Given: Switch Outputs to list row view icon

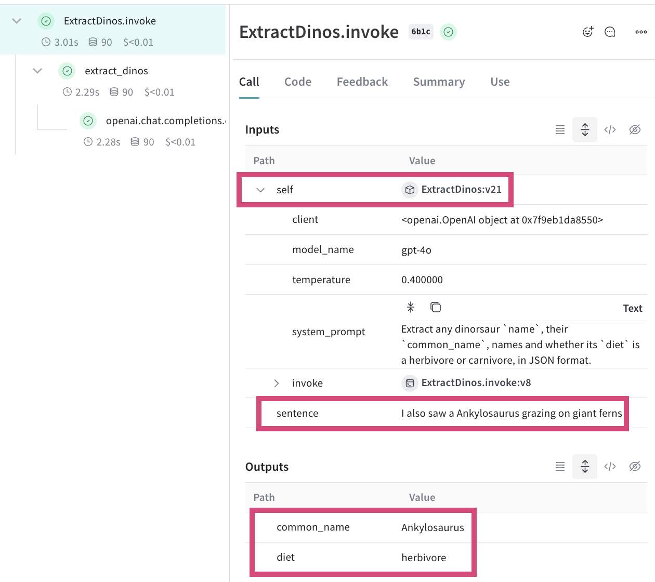Looking at the screenshot, I should pos(560,466).
